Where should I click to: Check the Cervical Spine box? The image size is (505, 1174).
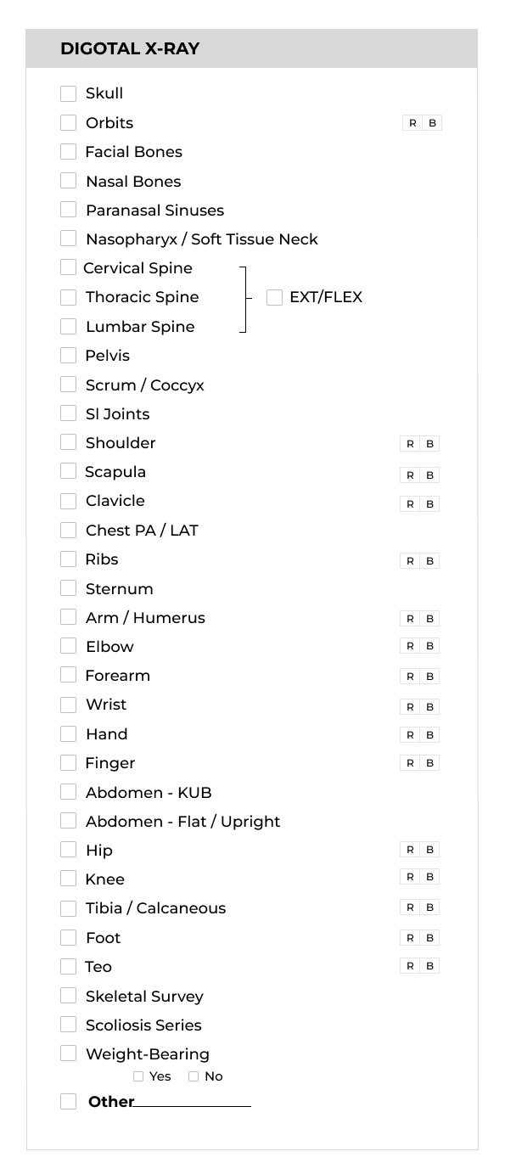pos(69,267)
